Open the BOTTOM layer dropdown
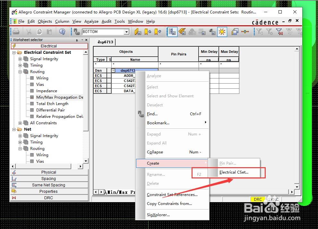The image size is (318, 229). coord(127,32)
